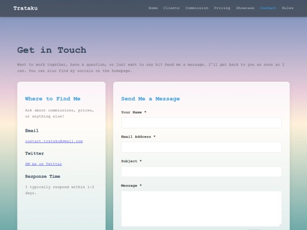Image resolution: width=307 pixels, height=230 pixels.
Task: Click the Subject field label
Action: [x=131, y=161]
